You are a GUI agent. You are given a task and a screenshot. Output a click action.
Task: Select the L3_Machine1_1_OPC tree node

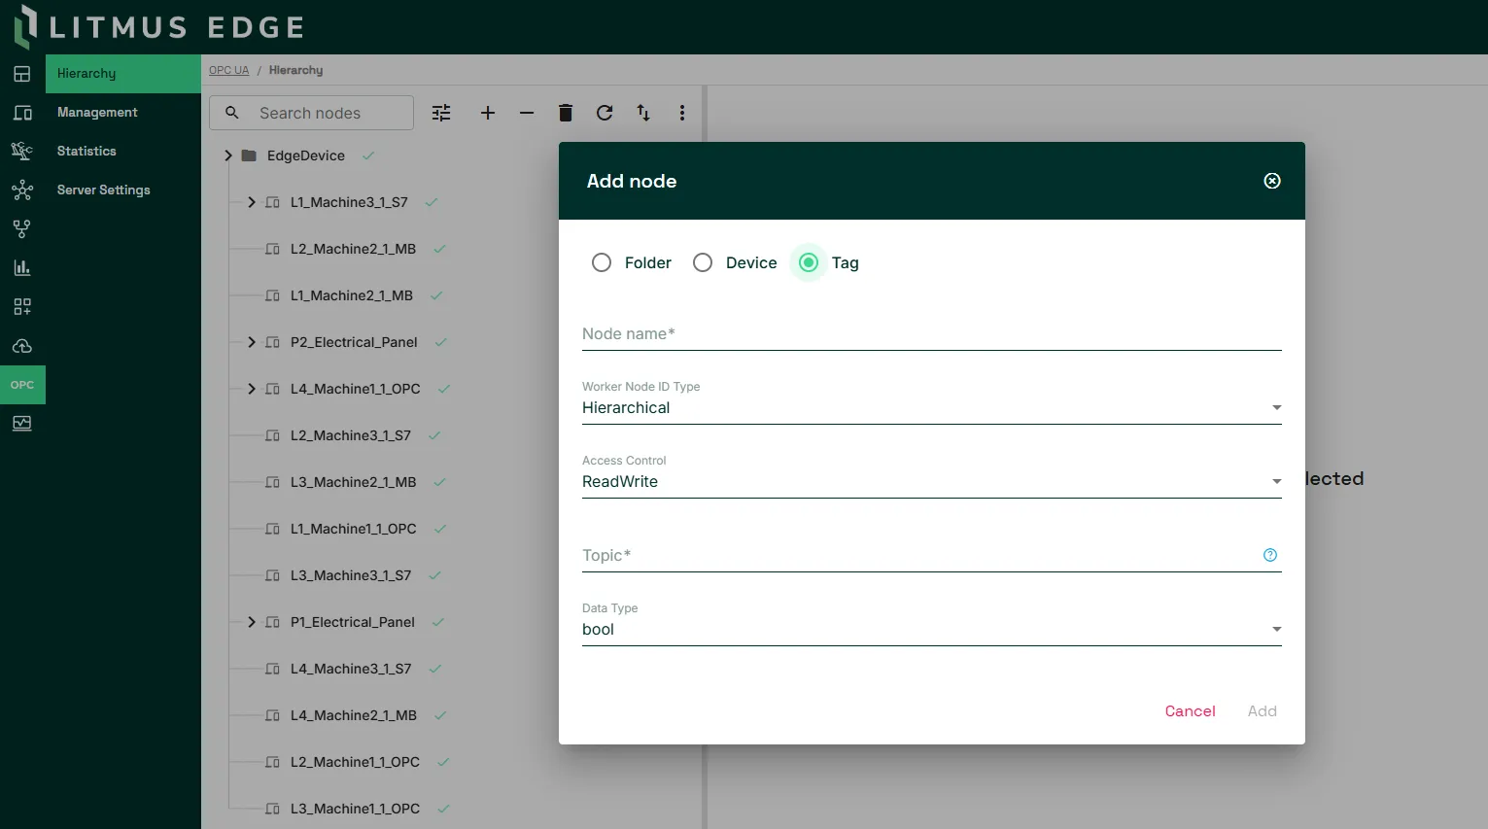(x=355, y=809)
